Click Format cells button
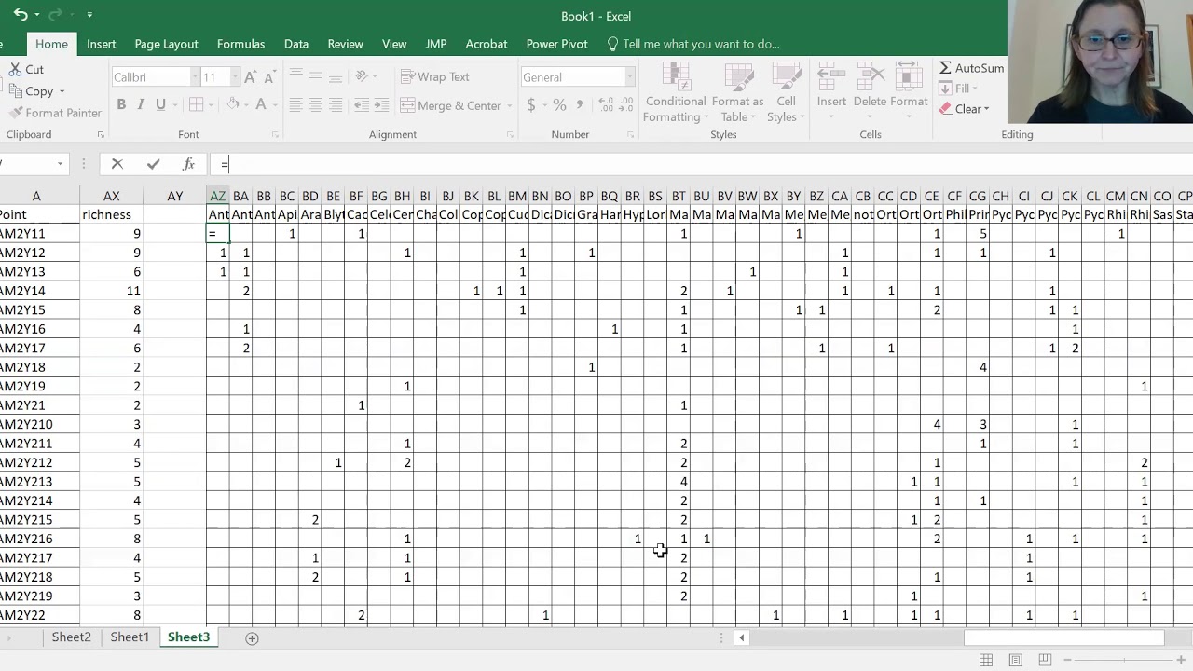 909,89
